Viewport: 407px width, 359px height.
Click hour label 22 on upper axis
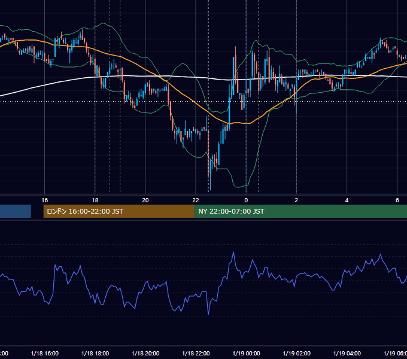tap(196, 200)
